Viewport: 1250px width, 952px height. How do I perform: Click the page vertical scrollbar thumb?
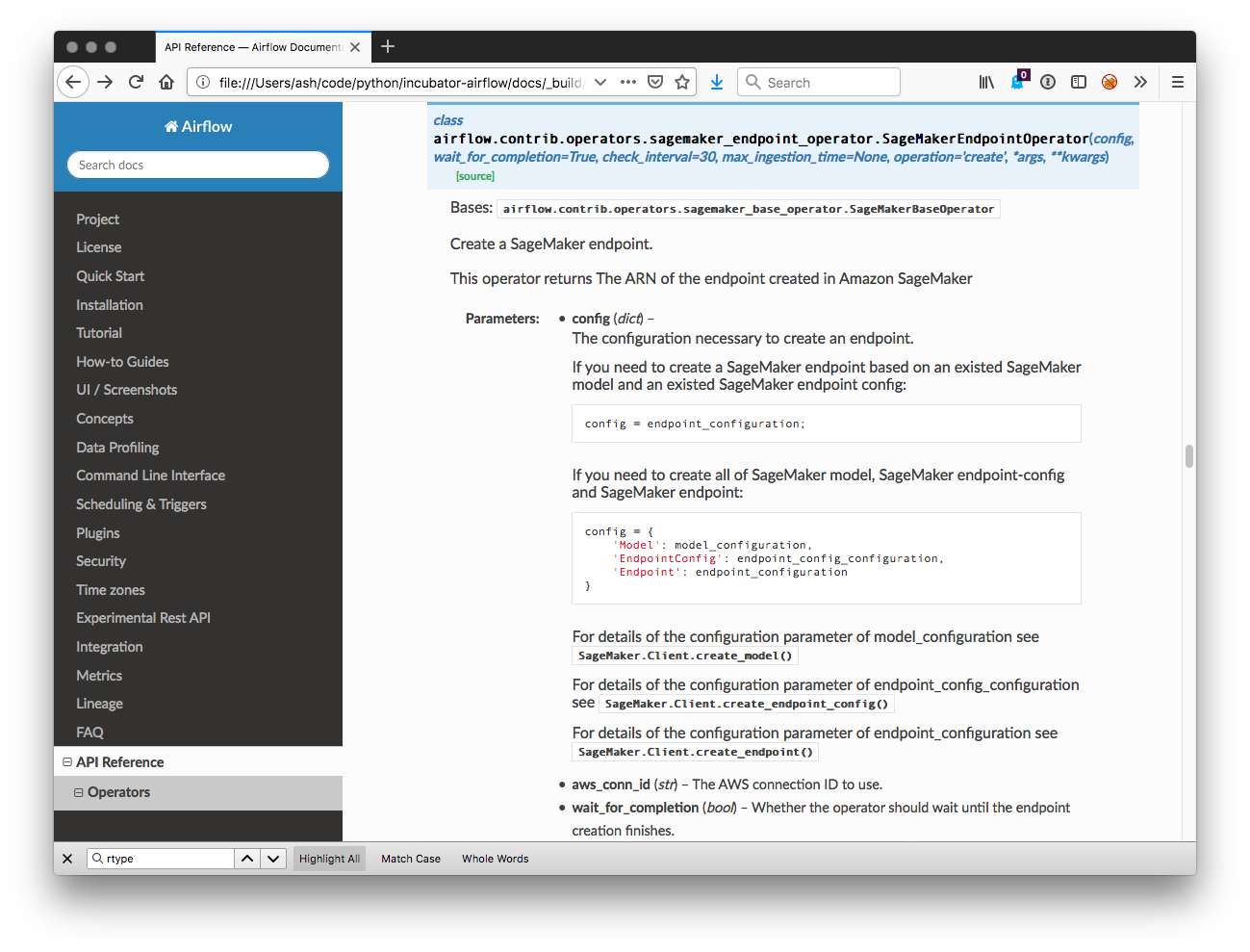coord(1189,455)
